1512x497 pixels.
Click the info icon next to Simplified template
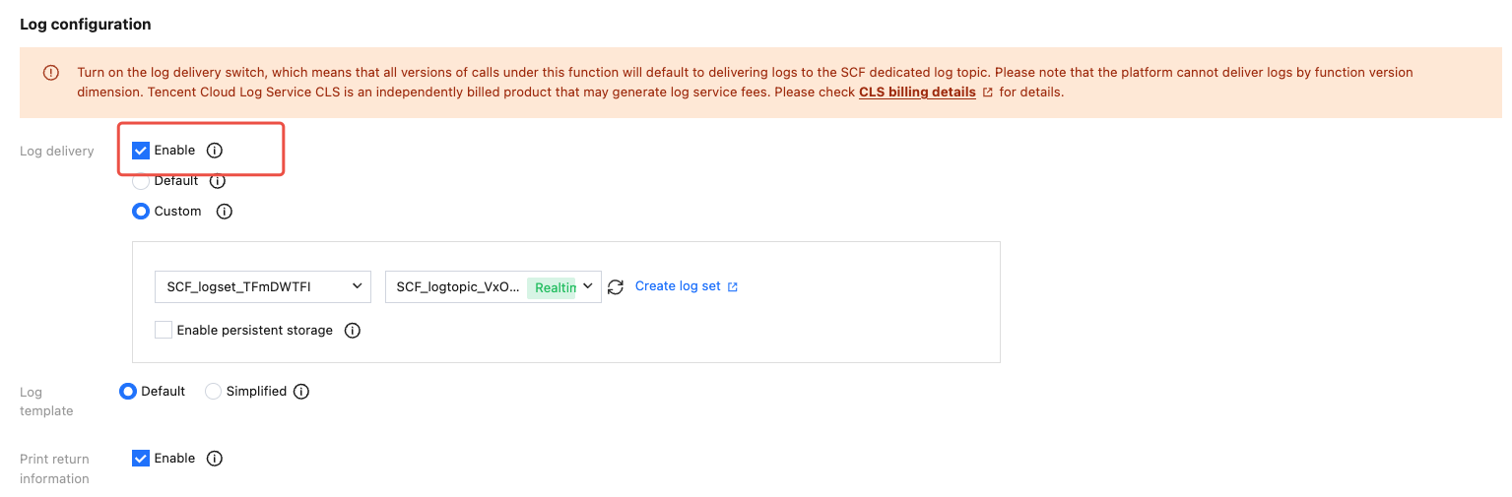[301, 392]
